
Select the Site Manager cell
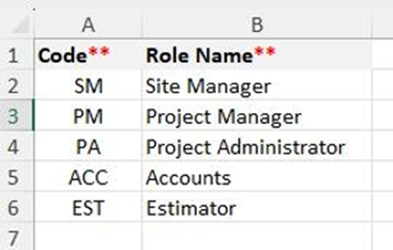point(257,86)
